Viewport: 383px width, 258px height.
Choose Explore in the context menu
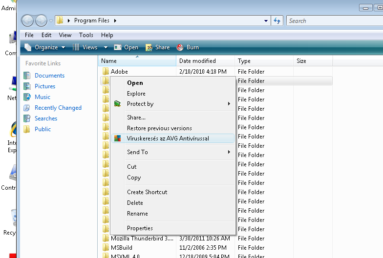coord(173,94)
